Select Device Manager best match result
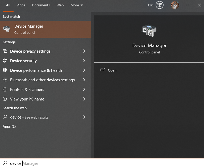This screenshot has height=168, width=204. point(45,29)
